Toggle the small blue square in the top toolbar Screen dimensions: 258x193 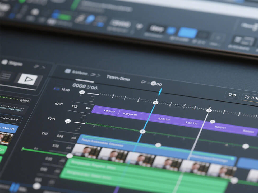click(x=171, y=31)
